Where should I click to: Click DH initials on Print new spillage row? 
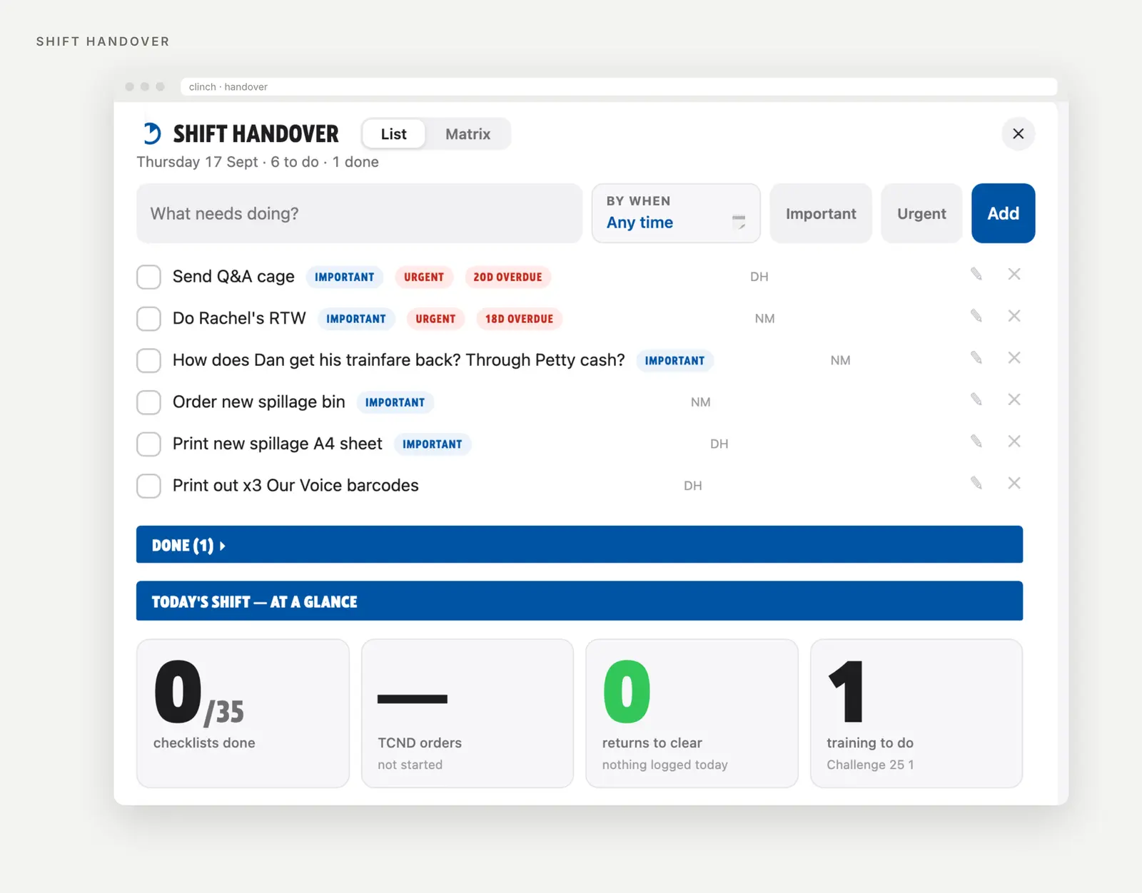coord(719,444)
